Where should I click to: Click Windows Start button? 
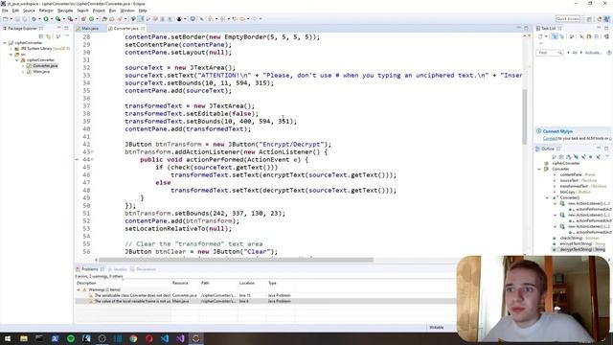pyautogui.click(x=8, y=338)
